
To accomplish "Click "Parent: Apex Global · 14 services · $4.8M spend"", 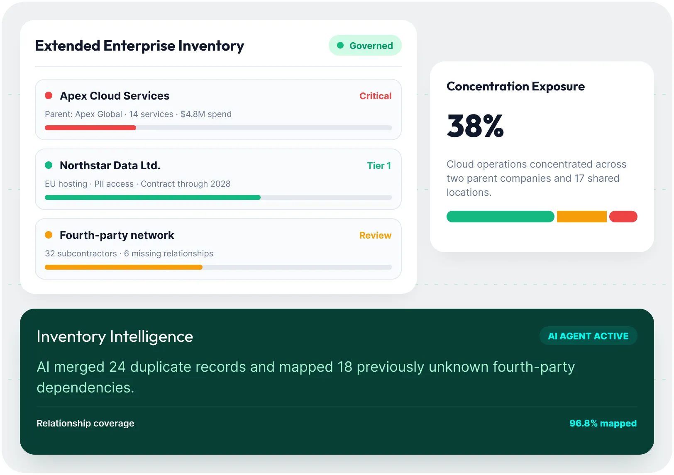I will pyautogui.click(x=138, y=114).
